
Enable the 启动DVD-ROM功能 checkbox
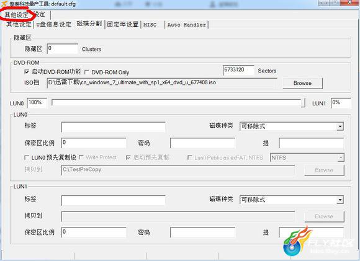pyautogui.click(x=27, y=72)
